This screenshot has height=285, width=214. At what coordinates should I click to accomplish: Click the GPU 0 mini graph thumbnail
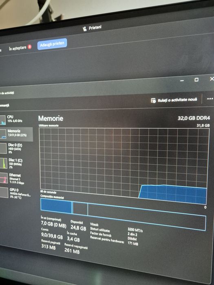point(4,193)
